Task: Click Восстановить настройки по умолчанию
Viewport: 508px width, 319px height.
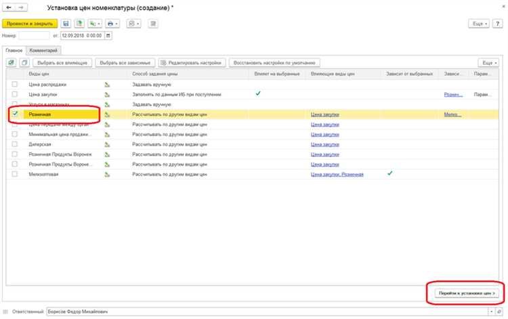Action: (x=274, y=62)
